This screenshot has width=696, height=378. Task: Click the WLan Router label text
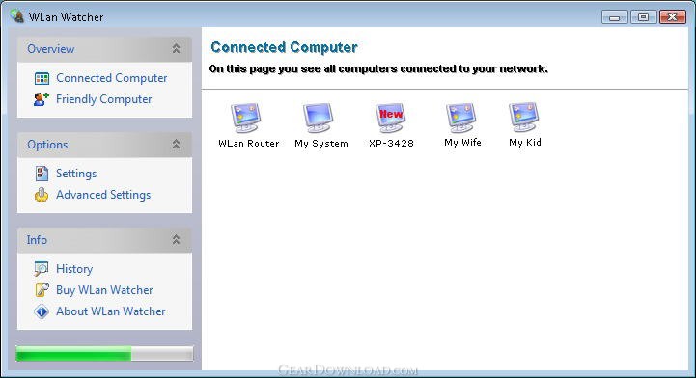click(249, 144)
